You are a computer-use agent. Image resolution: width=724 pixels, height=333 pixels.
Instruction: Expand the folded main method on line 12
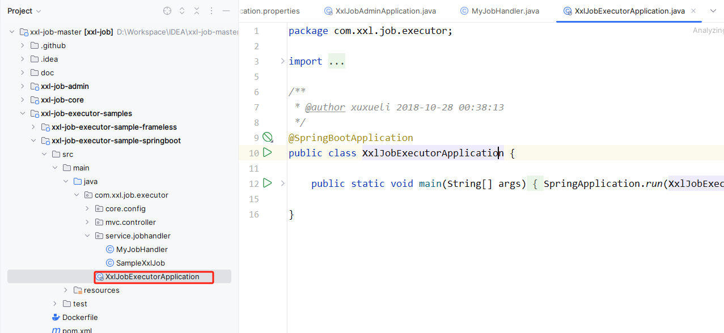[x=282, y=183]
